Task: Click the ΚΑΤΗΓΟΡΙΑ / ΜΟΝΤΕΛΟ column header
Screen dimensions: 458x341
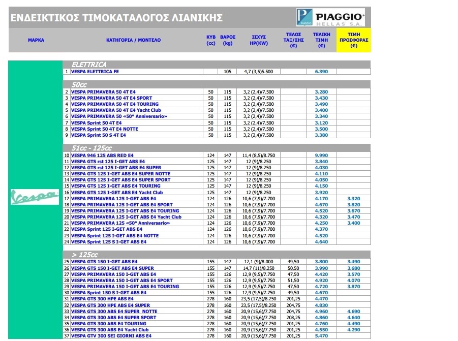Action: 133,40
